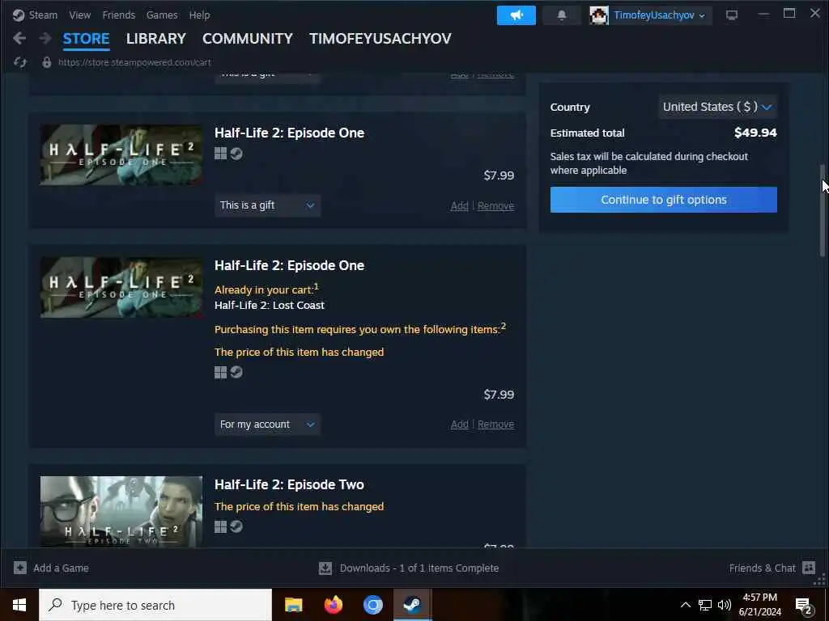829x621 pixels.
Task: Click the taskbar clock 4:57 PM
Action: (x=759, y=598)
